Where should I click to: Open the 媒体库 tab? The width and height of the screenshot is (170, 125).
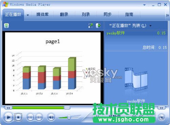coord(42,15)
